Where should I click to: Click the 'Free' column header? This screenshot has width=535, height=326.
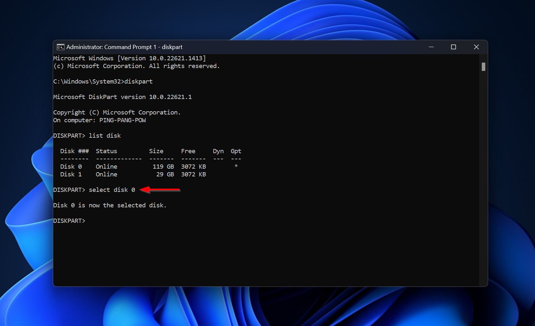point(188,151)
